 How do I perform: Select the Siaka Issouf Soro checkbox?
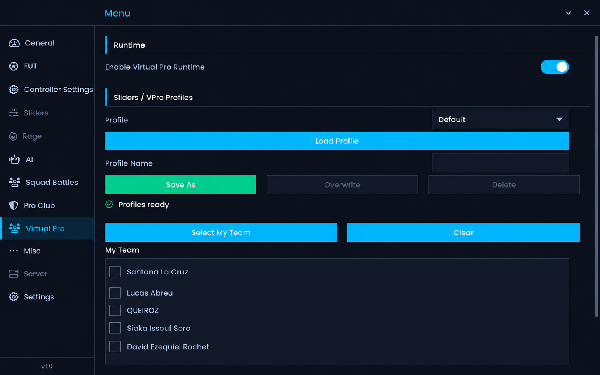click(115, 328)
